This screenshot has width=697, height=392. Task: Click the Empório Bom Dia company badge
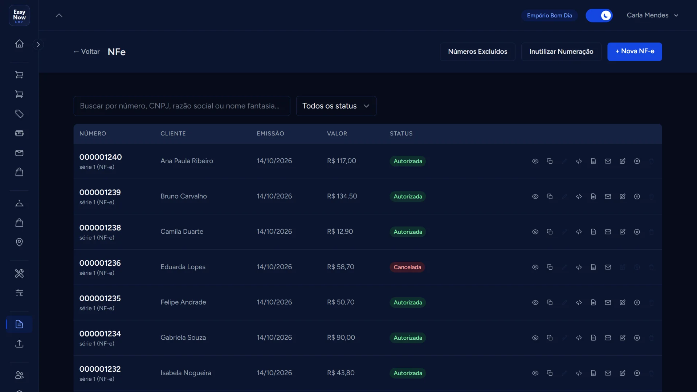click(x=549, y=15)
